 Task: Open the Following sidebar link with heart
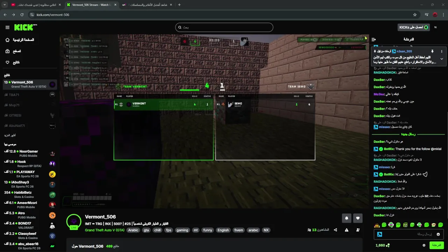[x=12, y=62]
